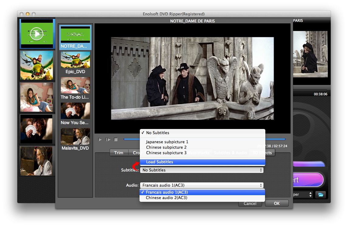
Task: Open the Subtitles dropdown
Action: 202,170
